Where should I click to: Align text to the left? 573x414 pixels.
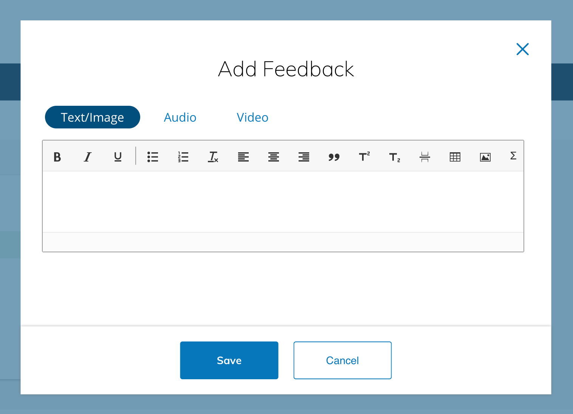click(243, 156)
